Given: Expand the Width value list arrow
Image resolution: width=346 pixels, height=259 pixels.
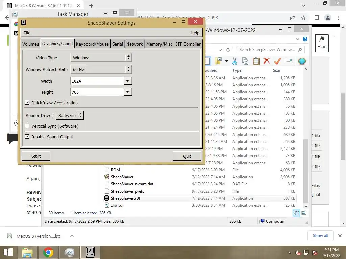Looking at the screenshot, I should pos(127,81).
